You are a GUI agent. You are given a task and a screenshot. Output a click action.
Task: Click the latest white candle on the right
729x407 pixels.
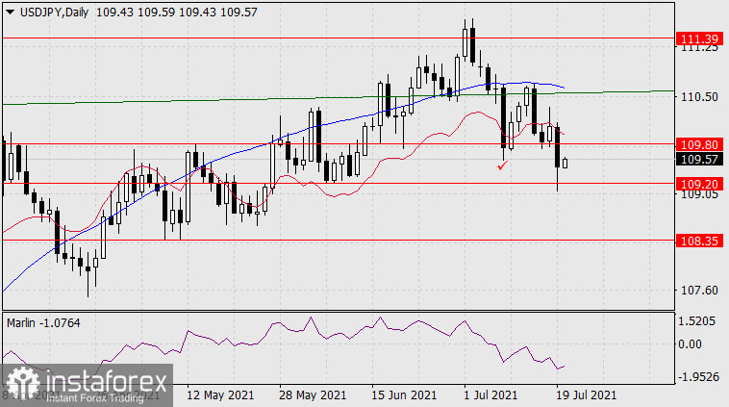[x=566, y=163]
